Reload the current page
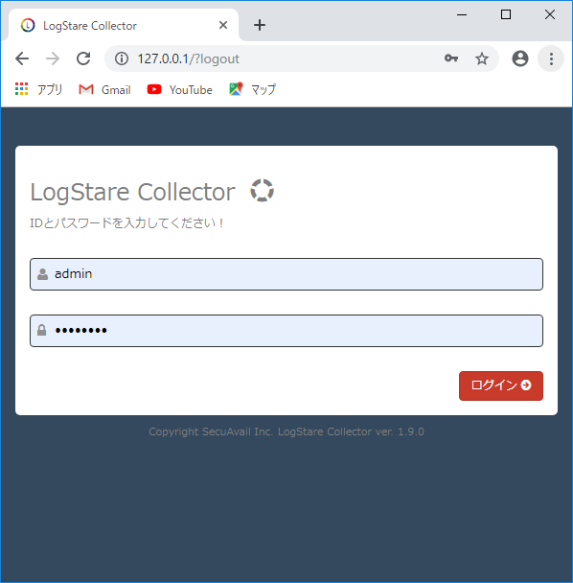The image size is (573, 583). (x=83, y=58)
